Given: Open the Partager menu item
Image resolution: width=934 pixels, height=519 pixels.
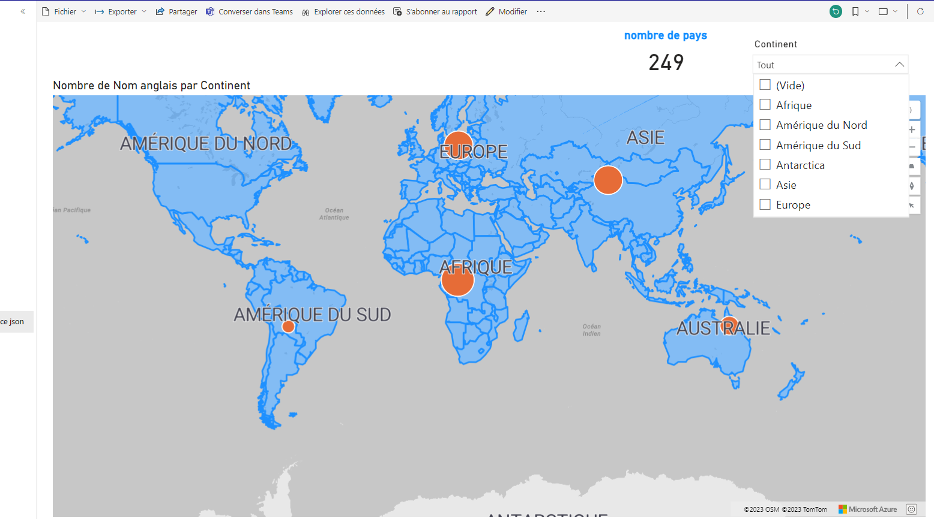Looking at the screenshot, I should pos(176,11).
